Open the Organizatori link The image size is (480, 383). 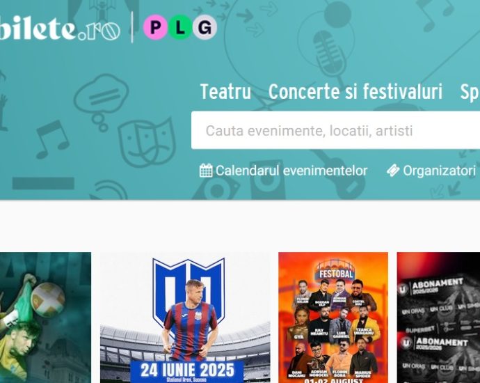click(439, 171)
